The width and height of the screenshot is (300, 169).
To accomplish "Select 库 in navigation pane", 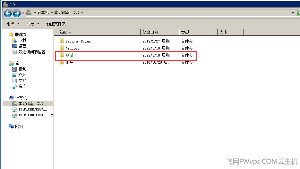I will coord(17,63).
